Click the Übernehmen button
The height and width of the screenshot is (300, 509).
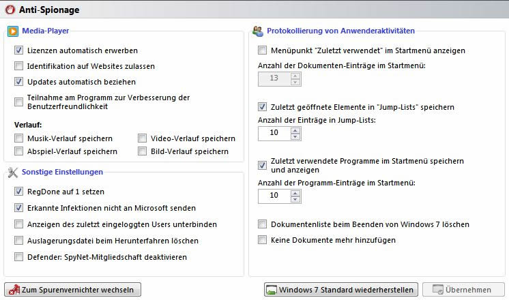pyautogui.click(x=463, y=290)
